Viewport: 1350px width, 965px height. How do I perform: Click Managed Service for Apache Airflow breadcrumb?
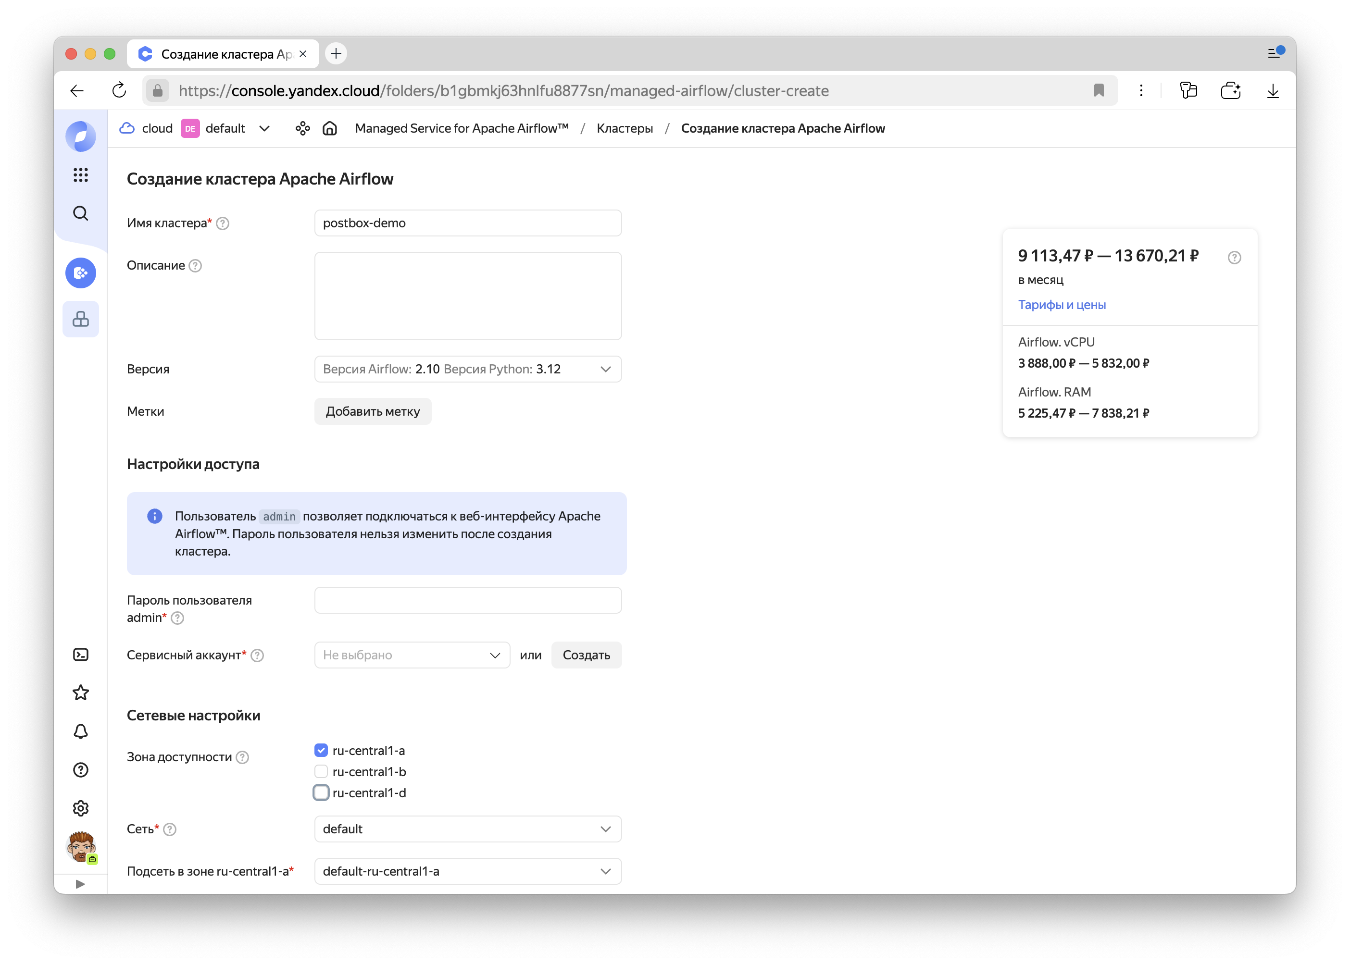[x=461, y=128]
